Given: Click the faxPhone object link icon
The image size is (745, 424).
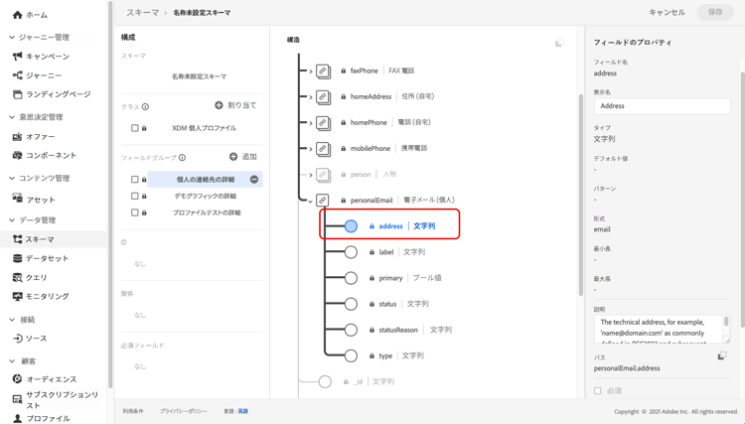Looking at the screenshot, I should (323, 71).
